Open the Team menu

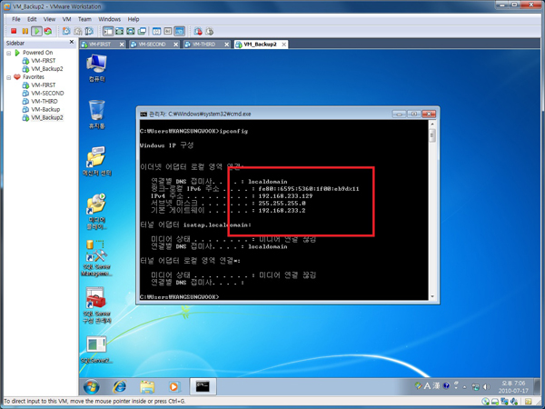84,19
